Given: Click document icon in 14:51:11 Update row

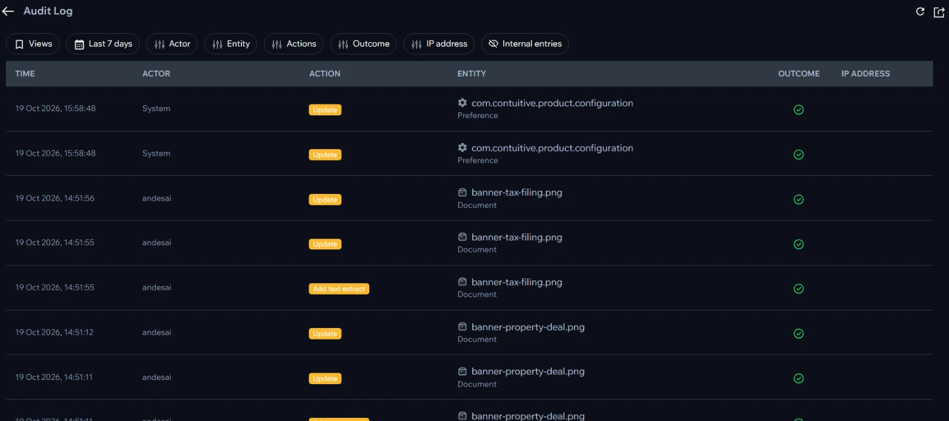Looking at the screenshot, I should coord(462,371).
